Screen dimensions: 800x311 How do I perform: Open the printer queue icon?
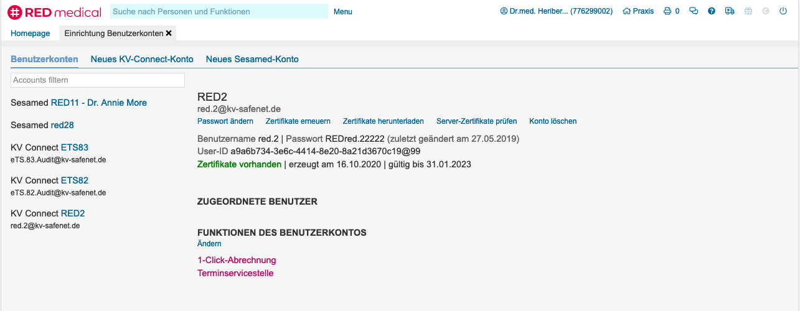[x=668, y=11]
